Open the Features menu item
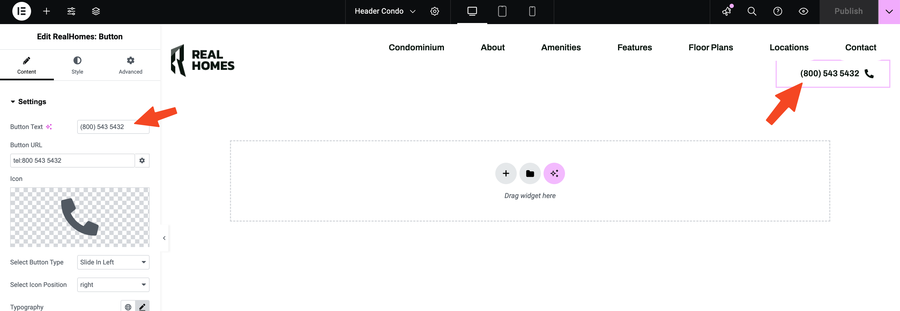The height and width of the screenshot is (311, 900). click(x=634, y=47)
